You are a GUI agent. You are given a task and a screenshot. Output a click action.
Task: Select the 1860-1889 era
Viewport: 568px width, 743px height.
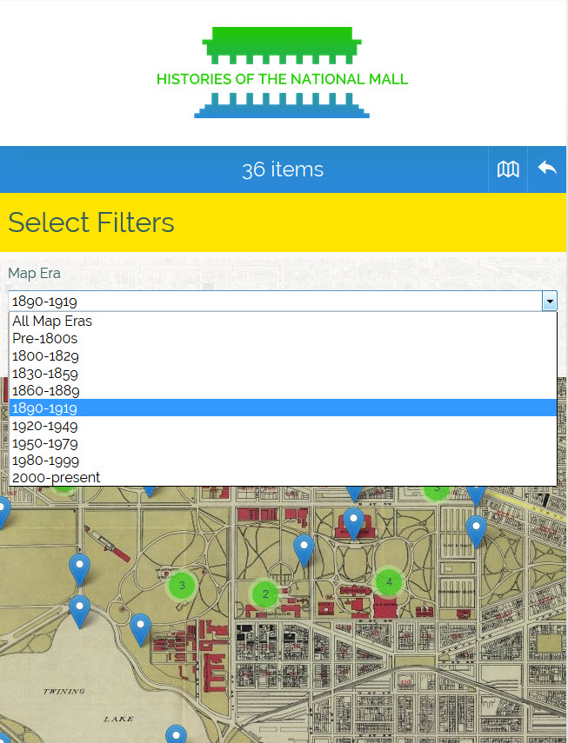tap(283, 390)
